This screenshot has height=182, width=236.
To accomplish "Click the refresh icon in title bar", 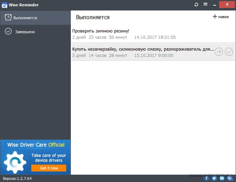I will (x=196, y=5).
